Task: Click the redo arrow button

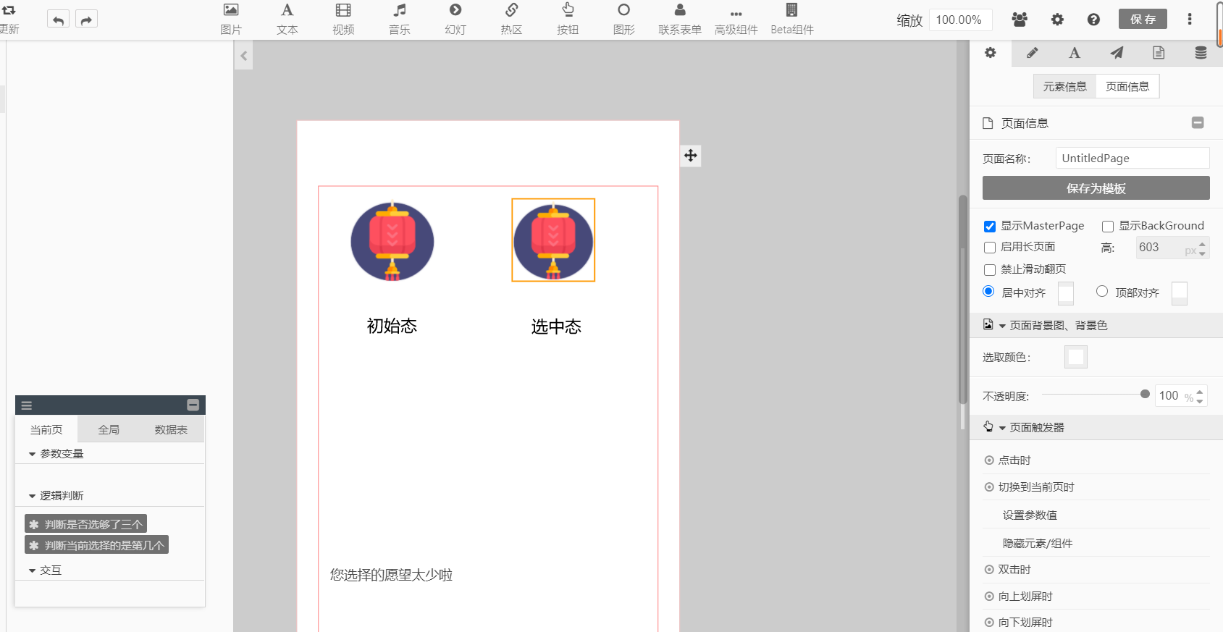Action: point(86,20)
